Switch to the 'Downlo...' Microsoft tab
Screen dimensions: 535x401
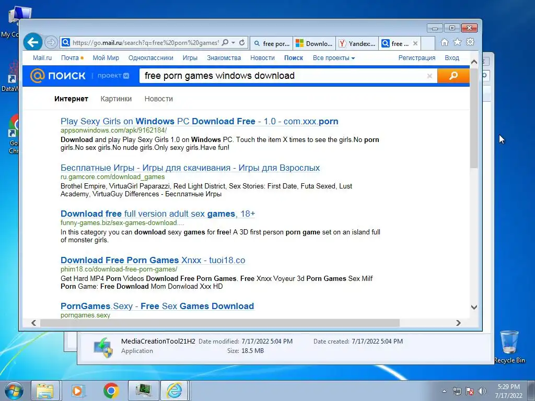click(314, 43)
